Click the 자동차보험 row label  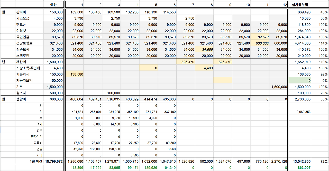click(24, 80)
